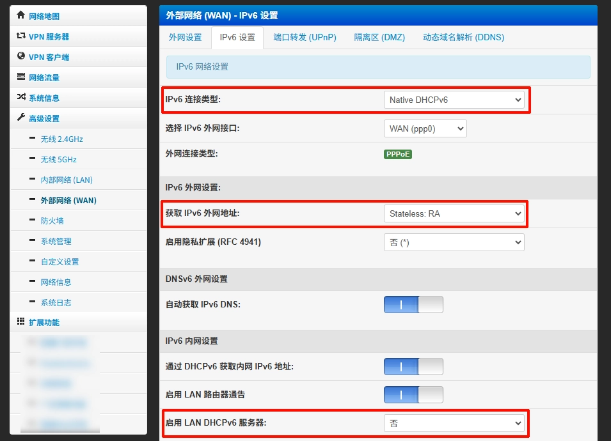Click the grid icon beside 扩展功能
611x441 pixels.
click(x=20, y=322)
